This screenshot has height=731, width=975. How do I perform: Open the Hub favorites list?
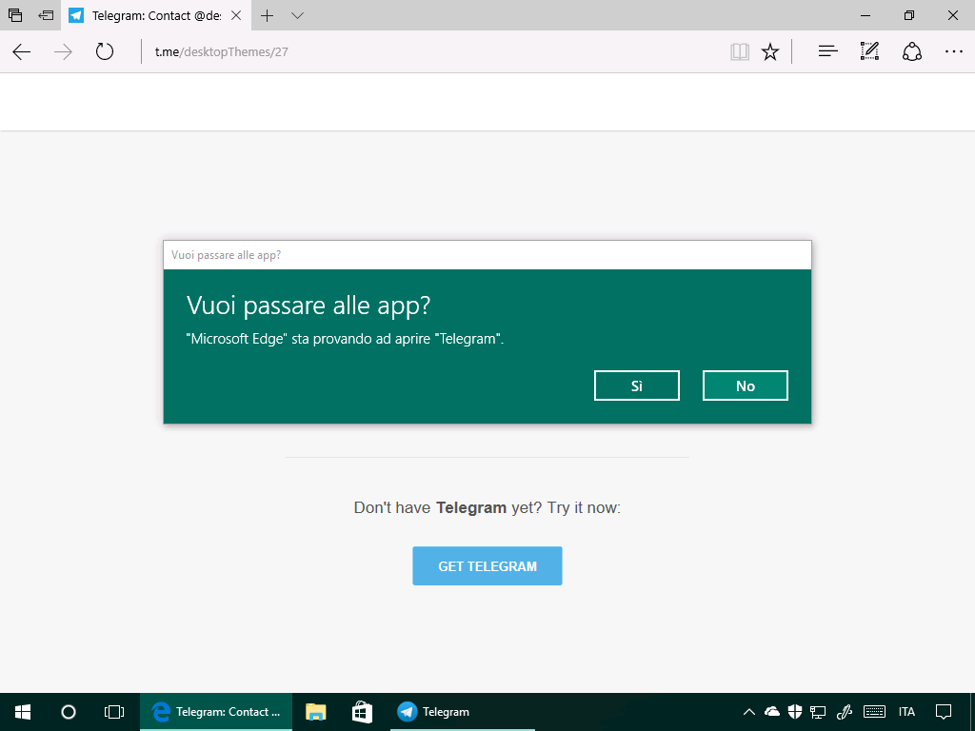click(827, 51)
